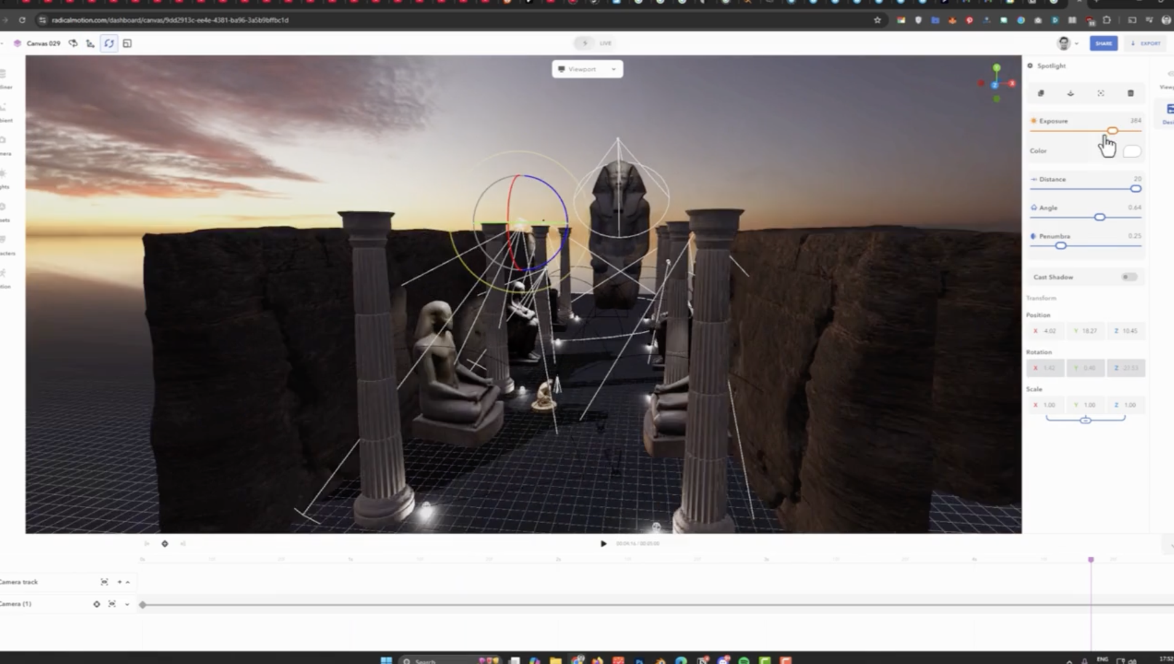The height and width of the screenshot is (664, 1174).
Task: Delete the spotlight with the trash icon
Action: (x=1130, y=93)
